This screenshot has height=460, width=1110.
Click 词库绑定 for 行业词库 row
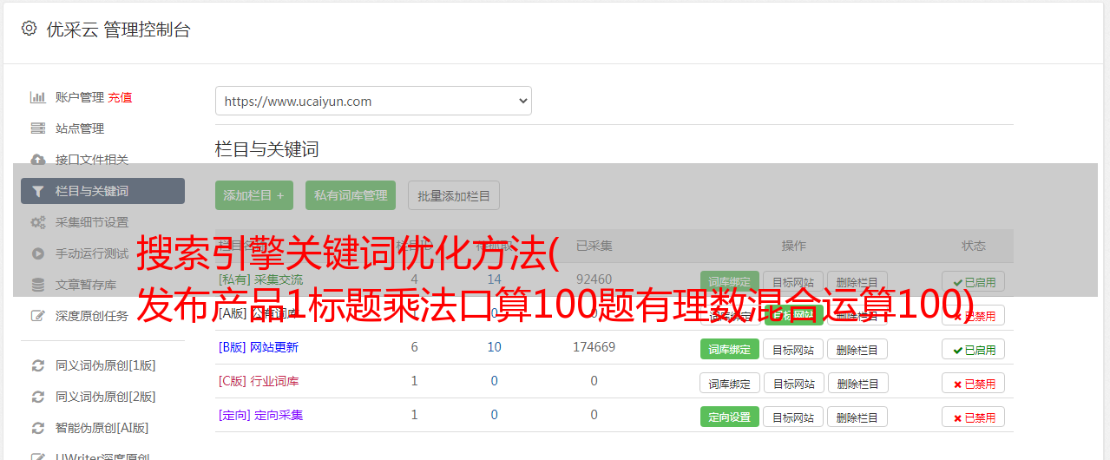click(x=730, y=383)
